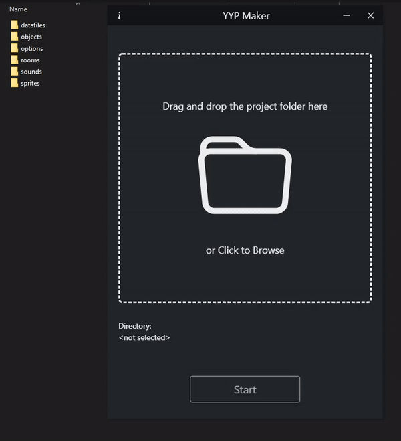Select the objects folder icon

point(14,37)
